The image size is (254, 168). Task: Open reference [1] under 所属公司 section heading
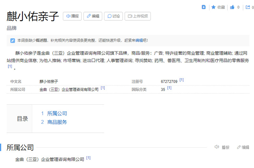[x=88, y=158]
